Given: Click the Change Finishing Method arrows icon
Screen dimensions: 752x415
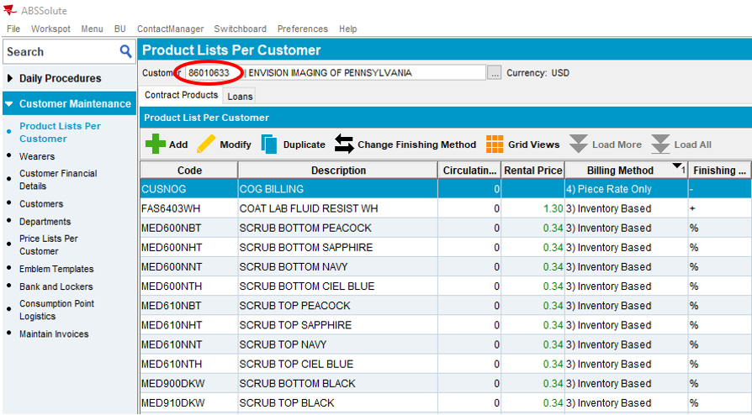Looking at the screenshot, I should [x=344, y=144].
